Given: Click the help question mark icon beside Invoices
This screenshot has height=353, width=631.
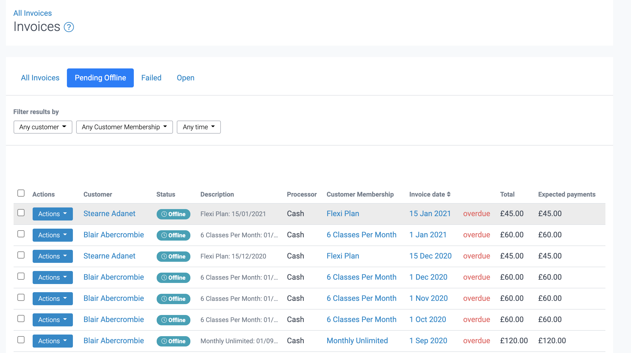Looking at the screenshot, I should point(69,27).
